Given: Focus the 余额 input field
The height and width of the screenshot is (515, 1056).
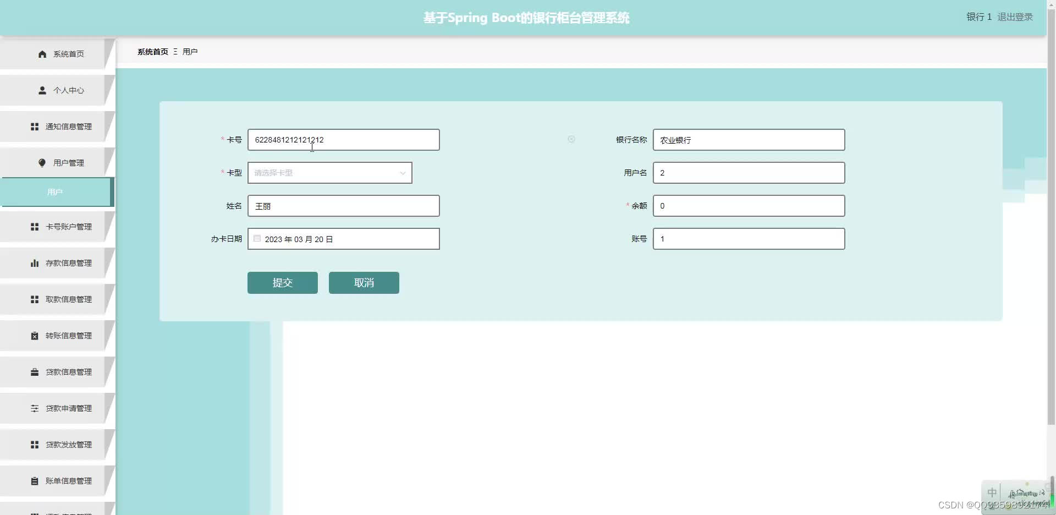Looking at the screenshot, I should [x=749, y=206].
